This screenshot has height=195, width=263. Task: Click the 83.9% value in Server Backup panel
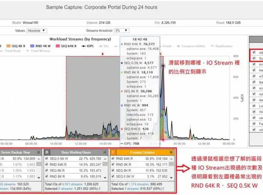point(17,159)
